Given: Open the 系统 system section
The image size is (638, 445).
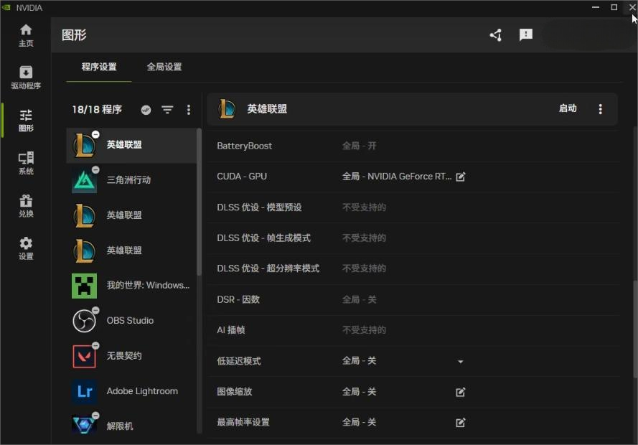Looking at the screenshot, I should 26,163.
